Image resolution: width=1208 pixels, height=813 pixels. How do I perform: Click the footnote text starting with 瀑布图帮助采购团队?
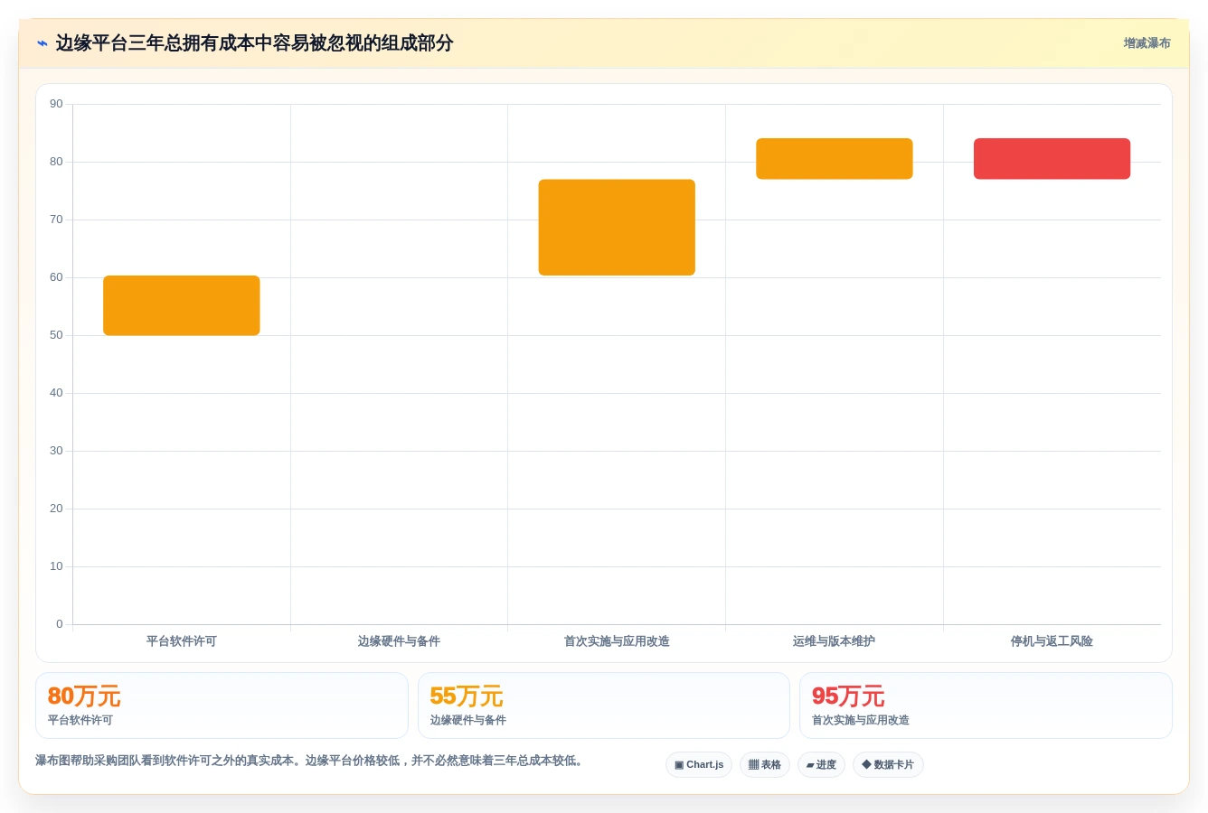312,761
